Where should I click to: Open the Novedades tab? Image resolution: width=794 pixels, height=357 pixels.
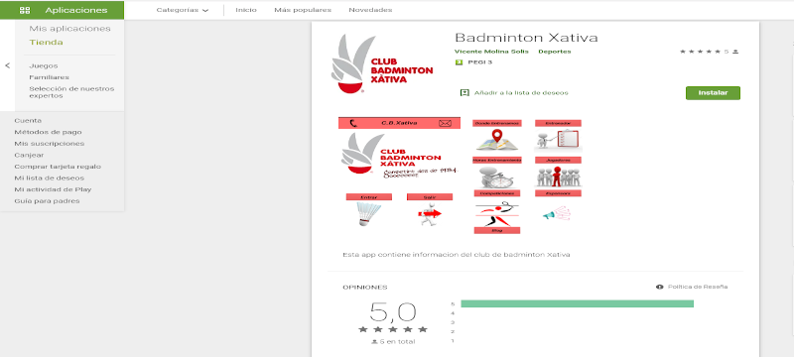point(370,10)
